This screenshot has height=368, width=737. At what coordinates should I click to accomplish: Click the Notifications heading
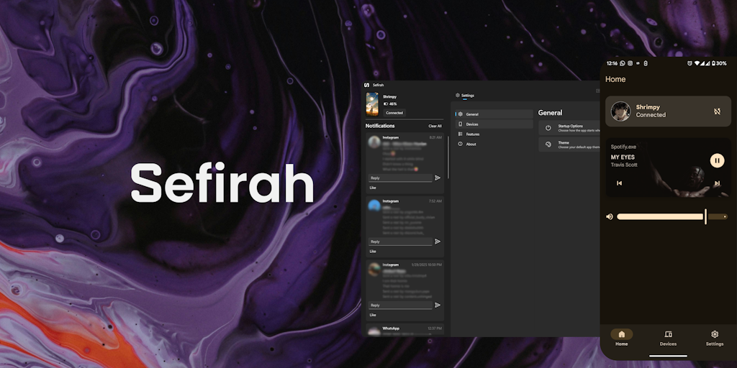pyautogui.click(x=380, y=126)
